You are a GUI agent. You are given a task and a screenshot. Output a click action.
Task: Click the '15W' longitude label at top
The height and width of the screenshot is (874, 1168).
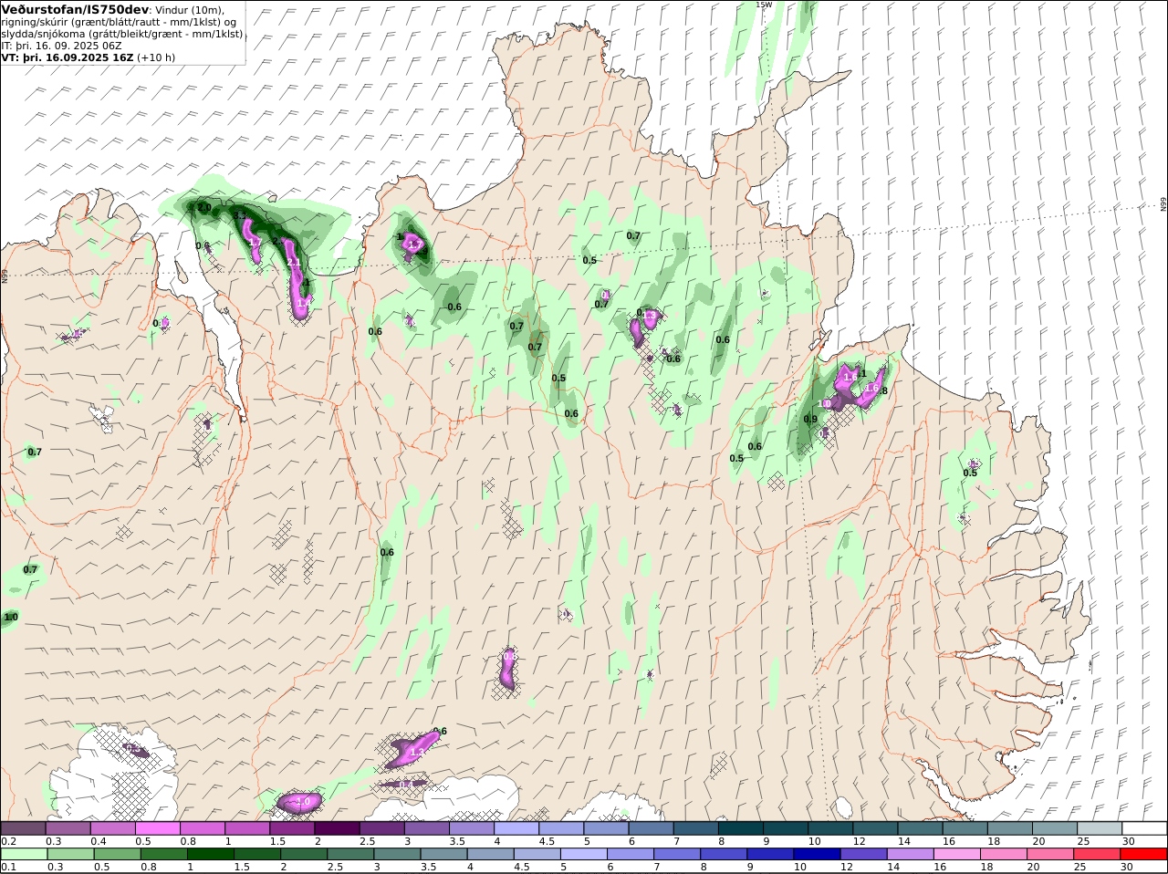(x=764, y=5)
